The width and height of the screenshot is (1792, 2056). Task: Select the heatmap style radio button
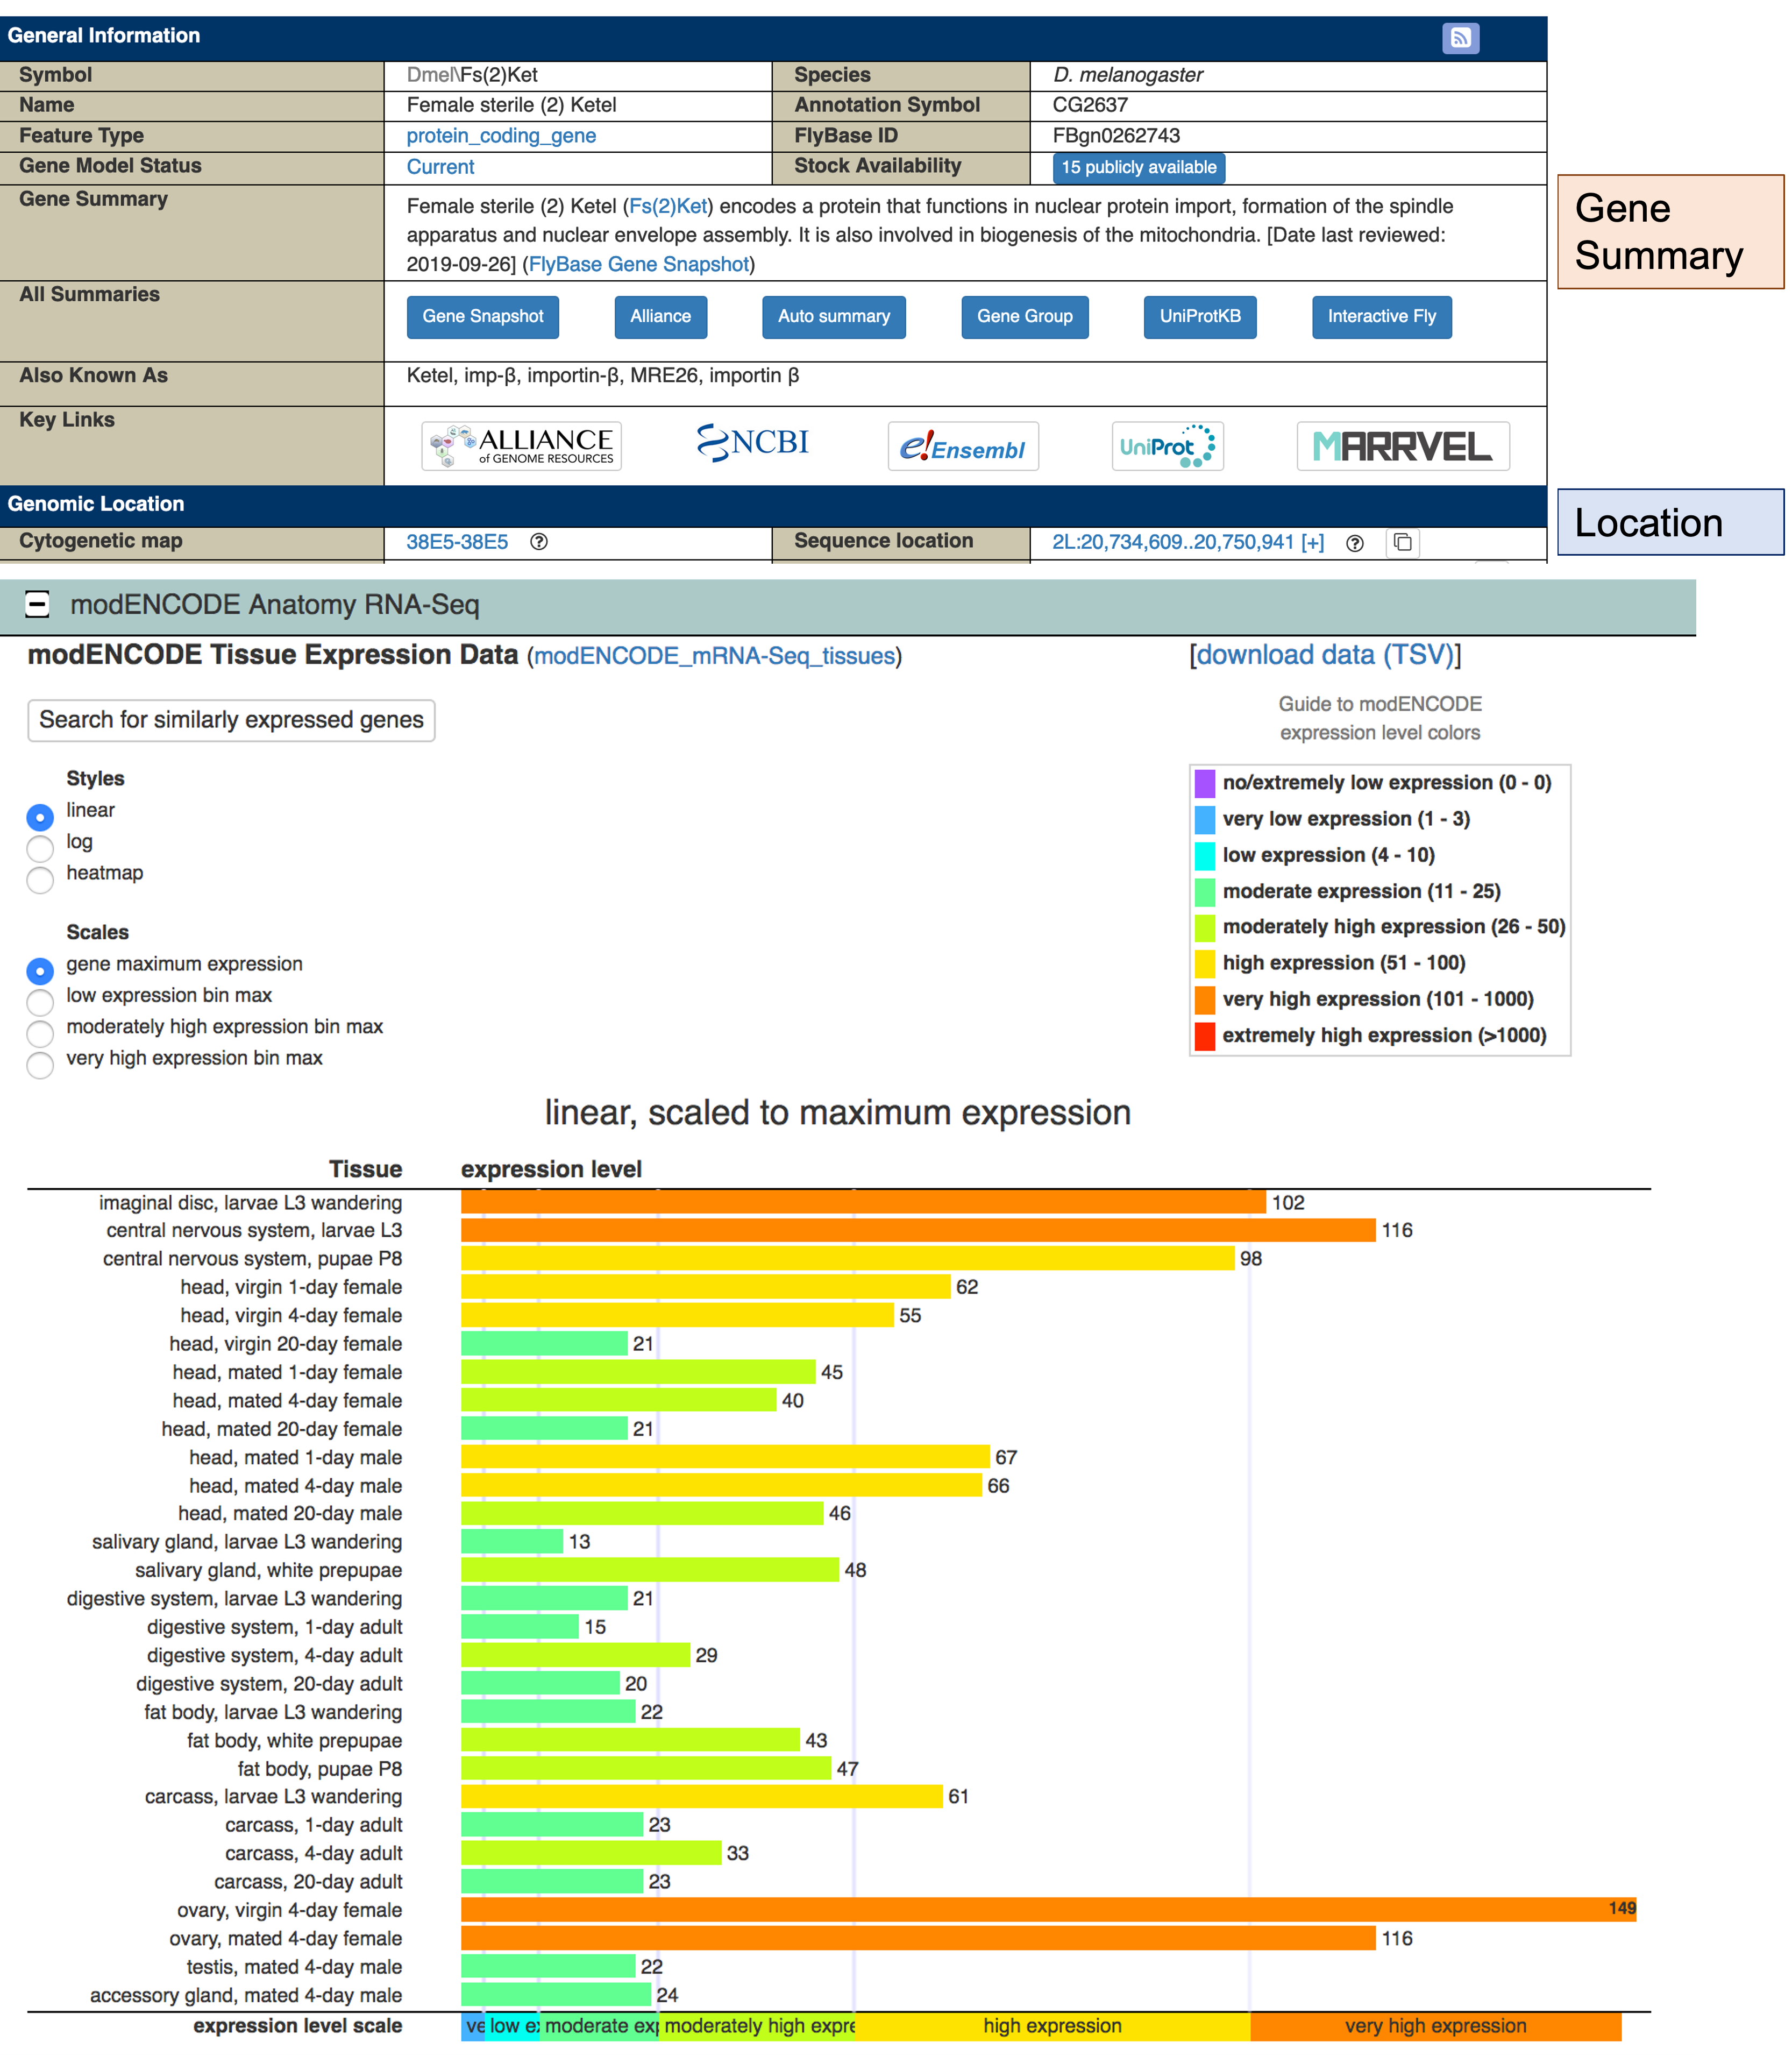pos(40,879)
